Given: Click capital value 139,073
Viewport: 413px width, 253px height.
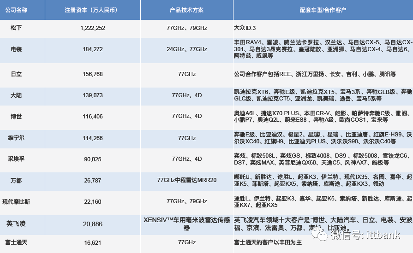Looking at the screenshot, I should pyautogui.click(x=93, y=95).
